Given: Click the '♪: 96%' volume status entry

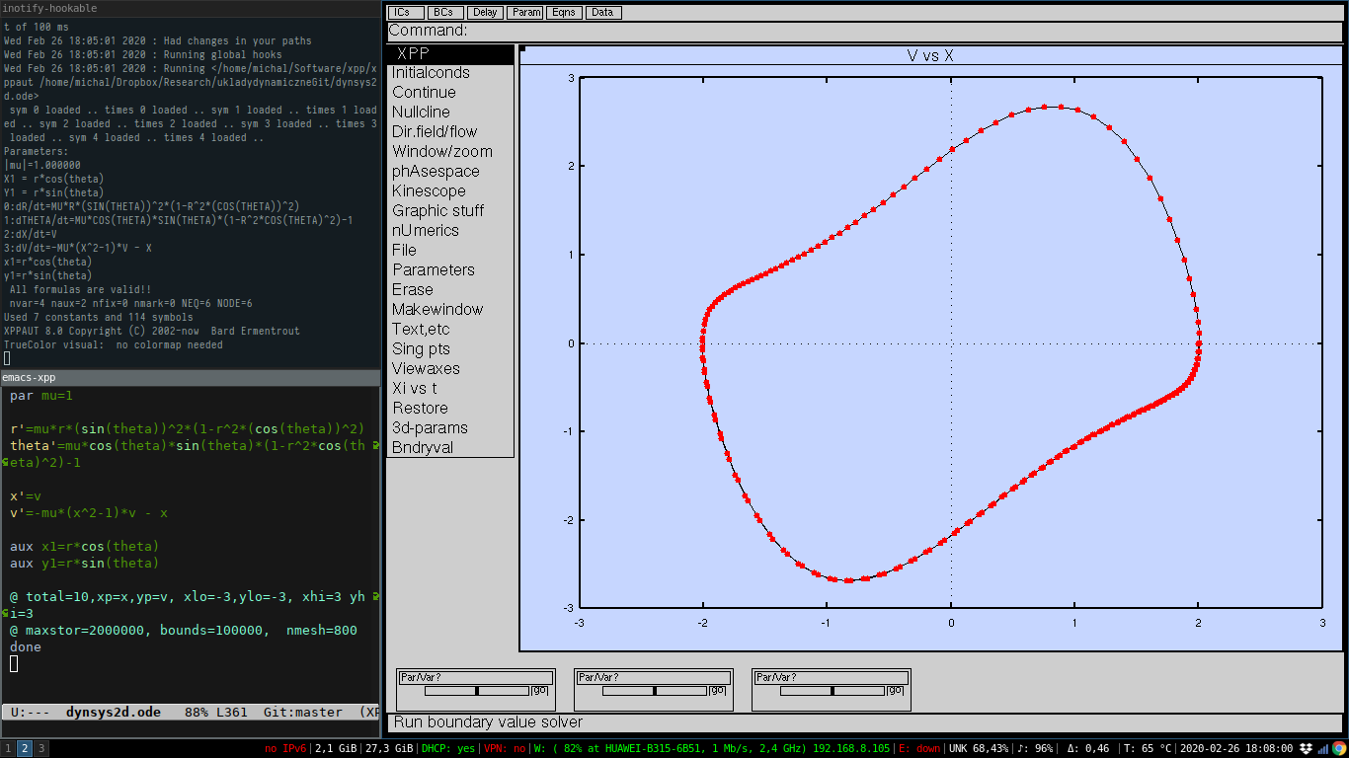Looking at the screenshot, I should 1037,749.
